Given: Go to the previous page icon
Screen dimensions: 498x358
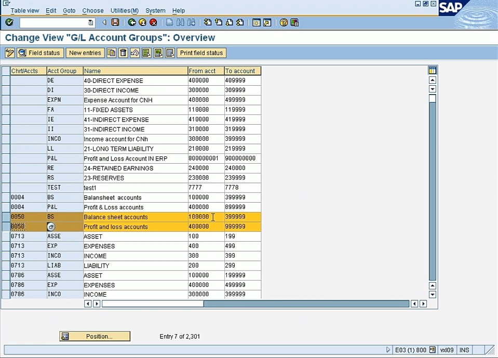Looking at the screenshot, I should [x=219, y=22].
